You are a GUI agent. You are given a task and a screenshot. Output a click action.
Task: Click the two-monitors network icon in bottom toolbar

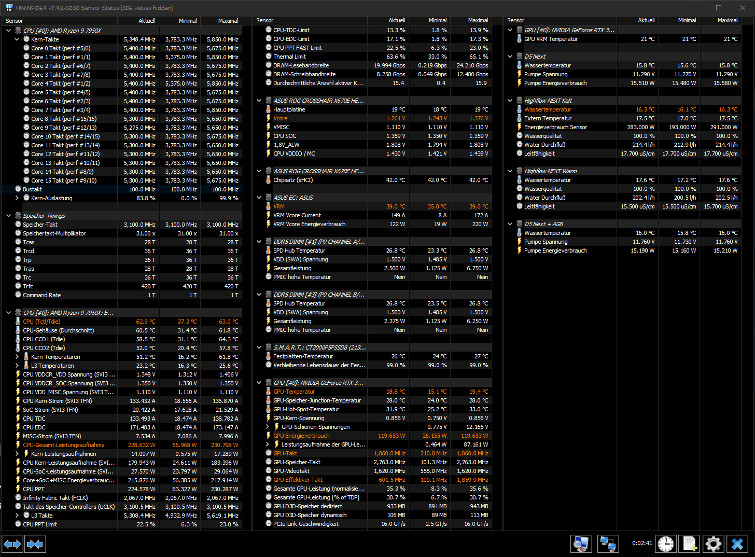pyautogui.click(x=608, y=544)
